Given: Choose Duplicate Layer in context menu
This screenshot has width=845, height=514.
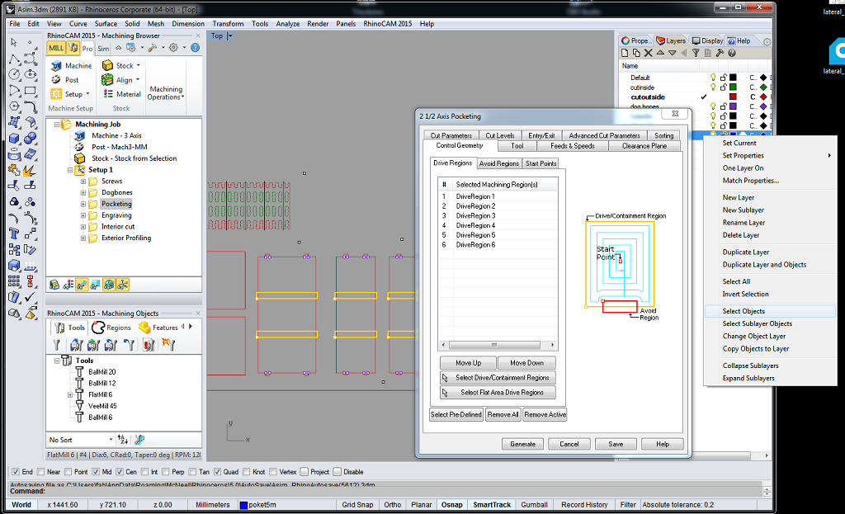Looking at the screenshot, I should [745, 252].
